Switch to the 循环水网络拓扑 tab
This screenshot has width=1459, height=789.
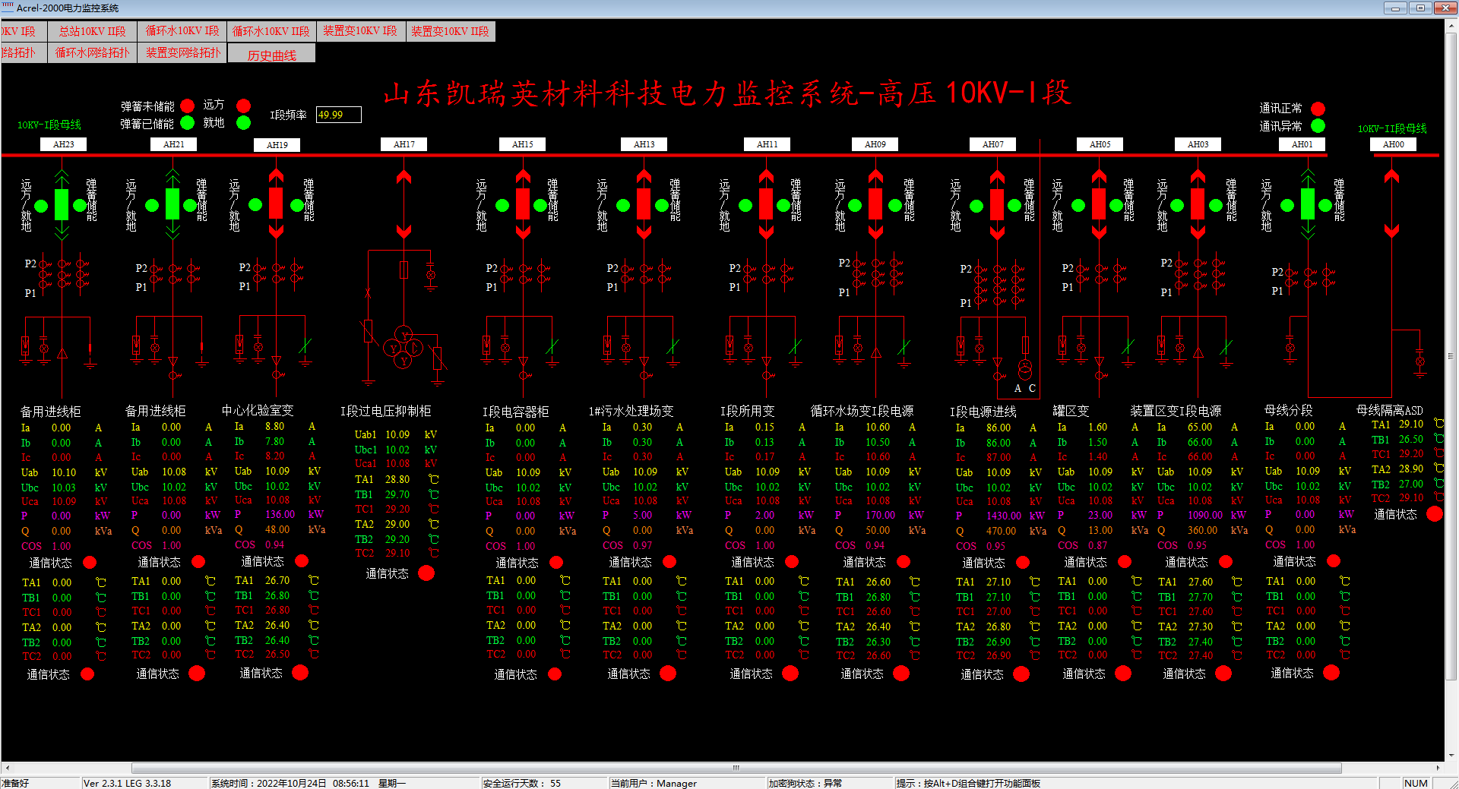tap(92, 52)
